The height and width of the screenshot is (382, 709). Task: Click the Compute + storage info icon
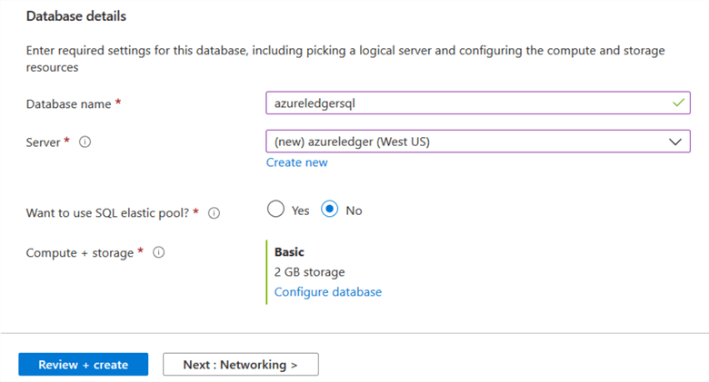158,252
